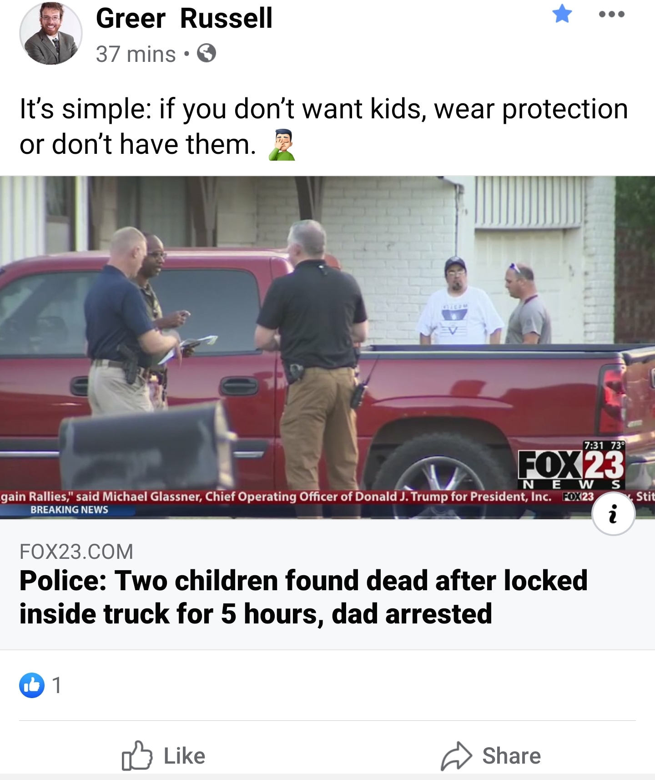Tap the blue thumbs-up reaction icon
Image resolution: width=655 pixels, height=780 pixels.
click(x=32, y=685)
